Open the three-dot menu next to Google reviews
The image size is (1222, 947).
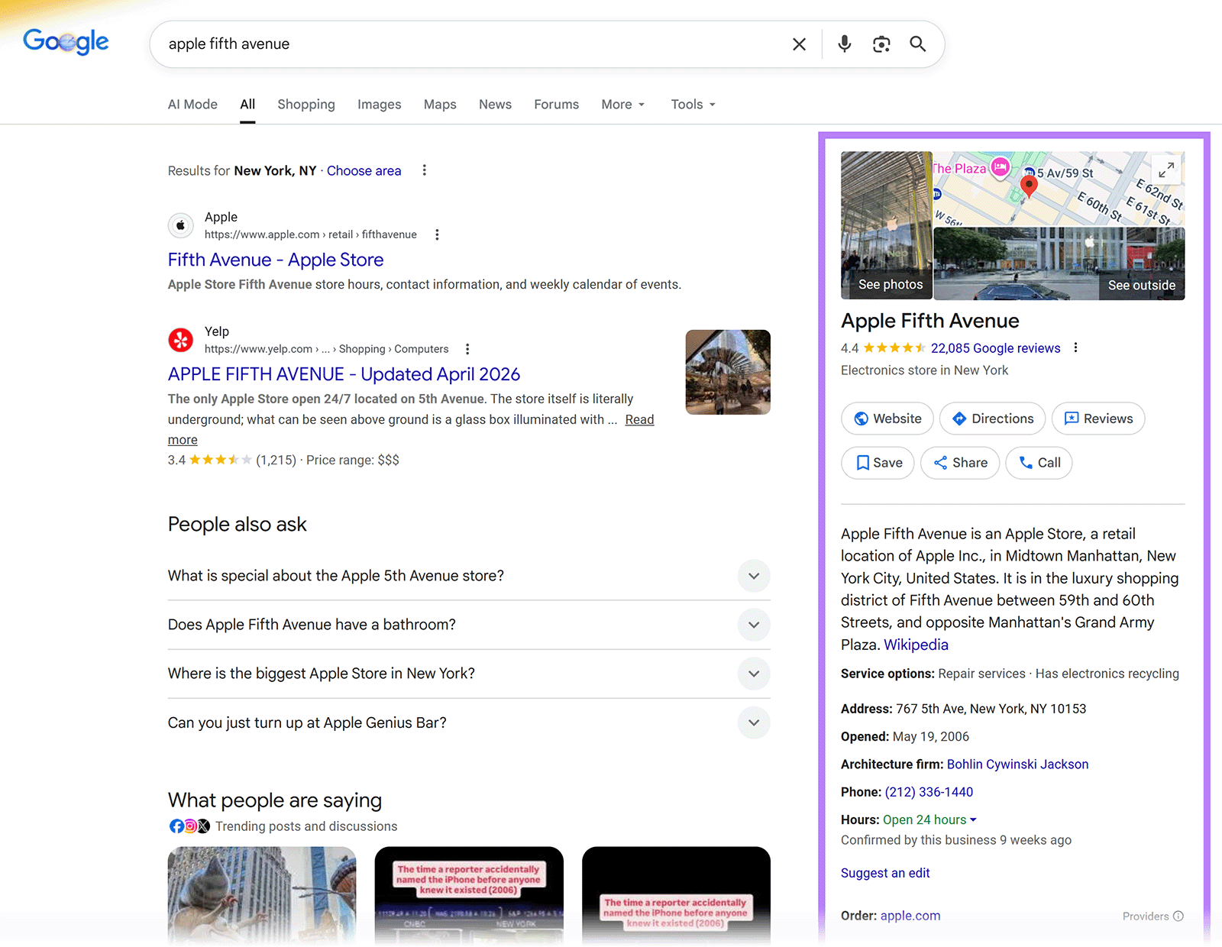(1075, 347)
